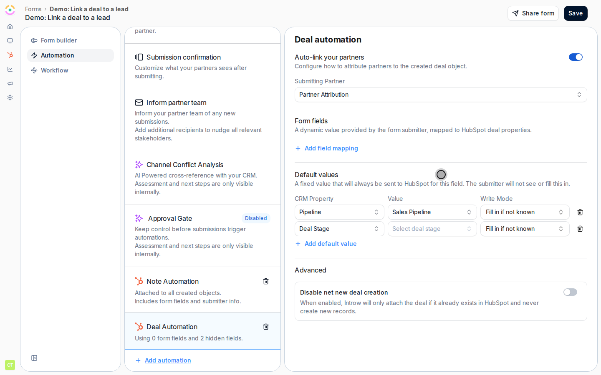
Task: Click the monitor icon in left sidebar
Action: (x=10, y=41)
